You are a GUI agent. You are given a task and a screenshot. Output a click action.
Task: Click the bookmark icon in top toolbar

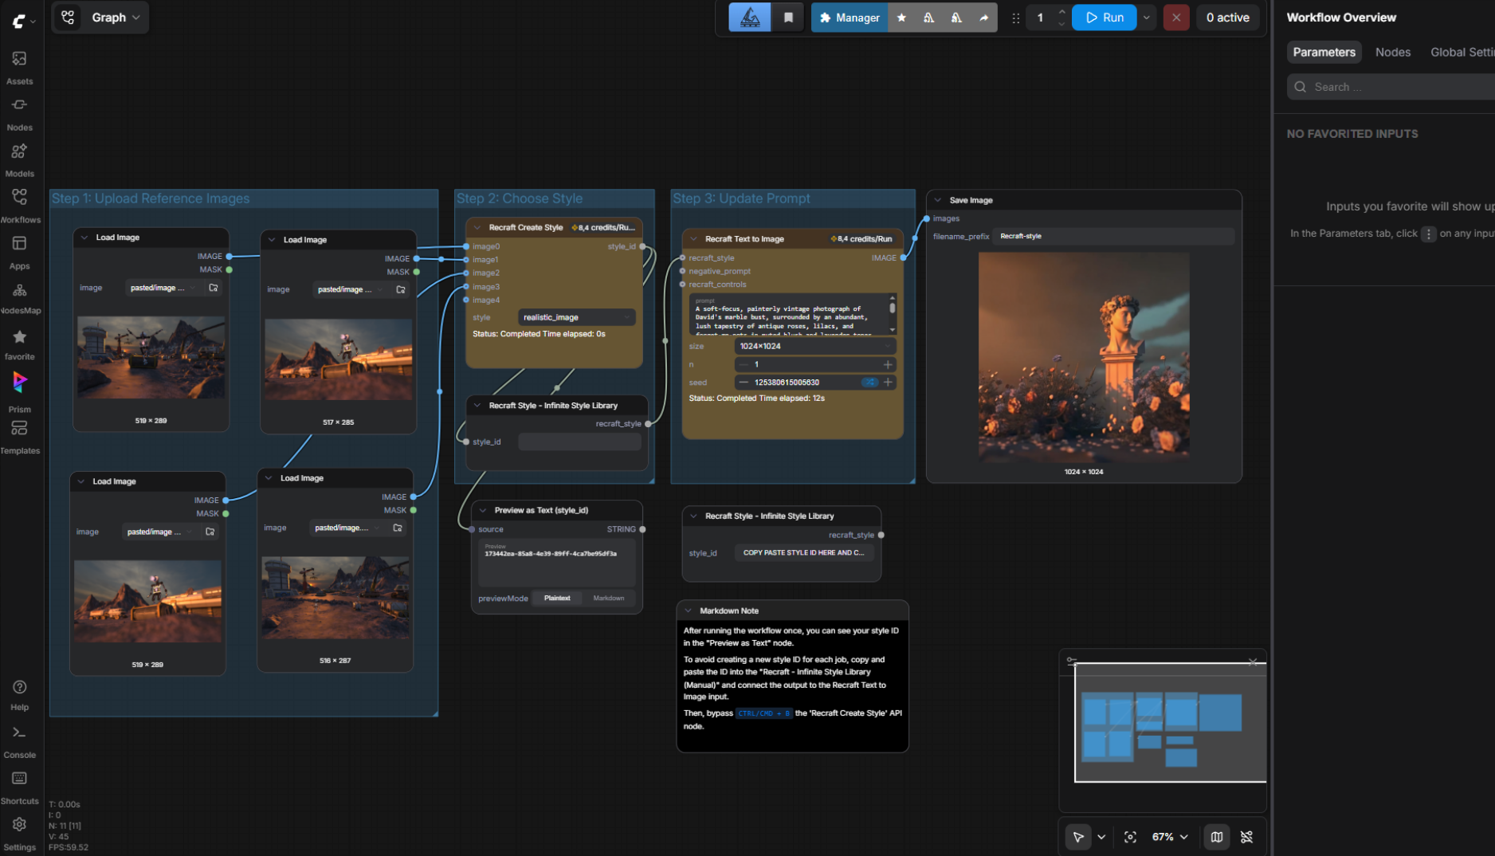point(788,18)
